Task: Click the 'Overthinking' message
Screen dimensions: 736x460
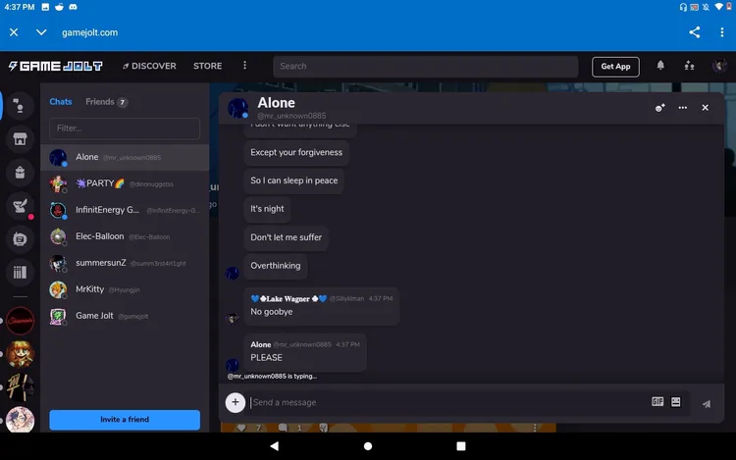Action: (275, 266)
